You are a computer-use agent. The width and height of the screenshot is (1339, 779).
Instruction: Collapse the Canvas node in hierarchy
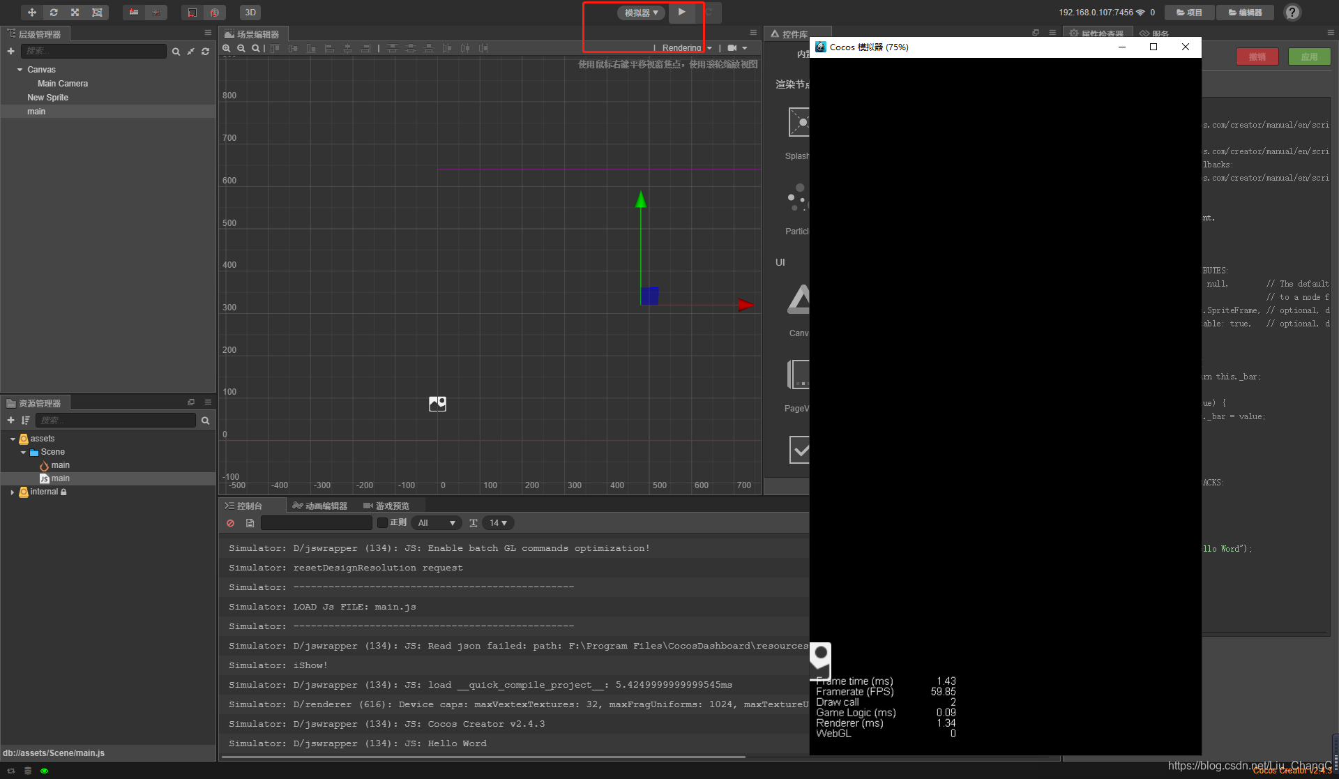pyautogui.click(x=20, y=70)
